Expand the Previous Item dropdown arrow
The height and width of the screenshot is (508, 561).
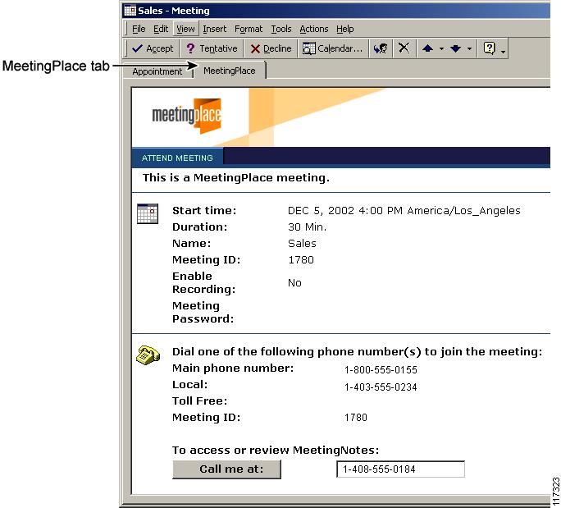pos(441,48)
